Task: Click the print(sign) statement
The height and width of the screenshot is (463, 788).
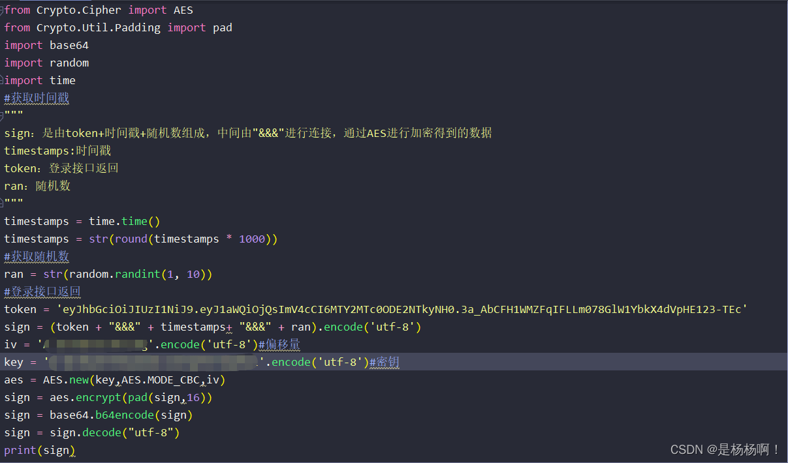Action: coord(37,449)
